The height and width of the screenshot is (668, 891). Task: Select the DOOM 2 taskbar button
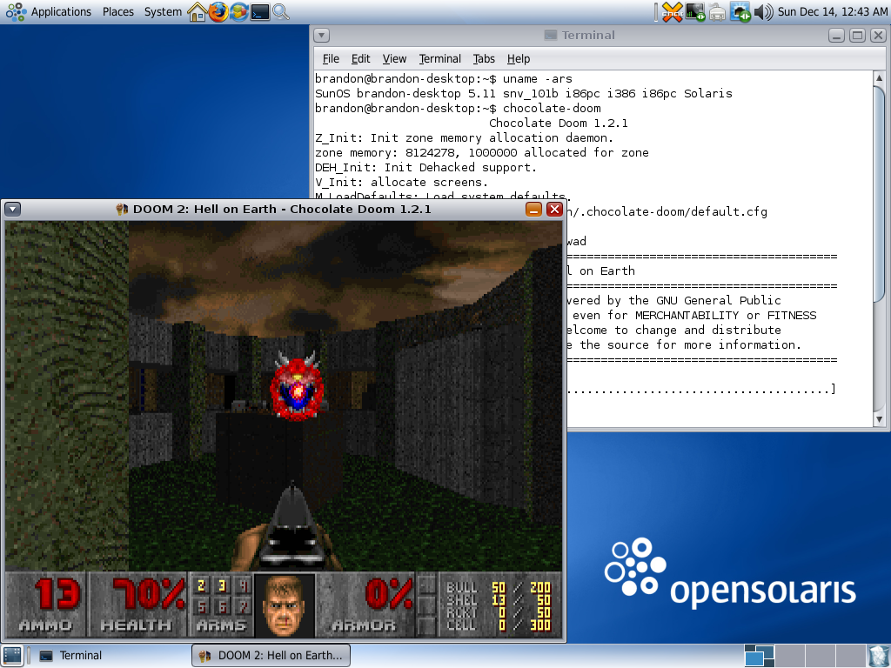(271, 656)
